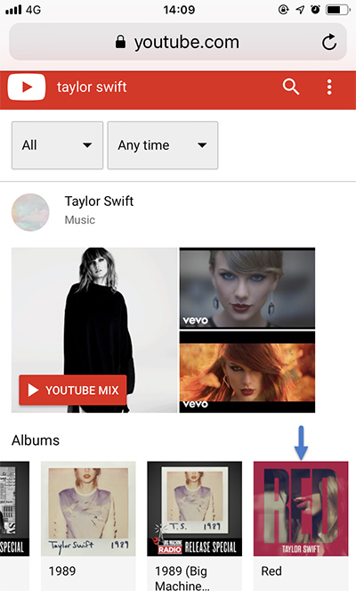This screenshot has width=356, height=591.
Task: Tap the 1989 album title
Action: point(62,571)
